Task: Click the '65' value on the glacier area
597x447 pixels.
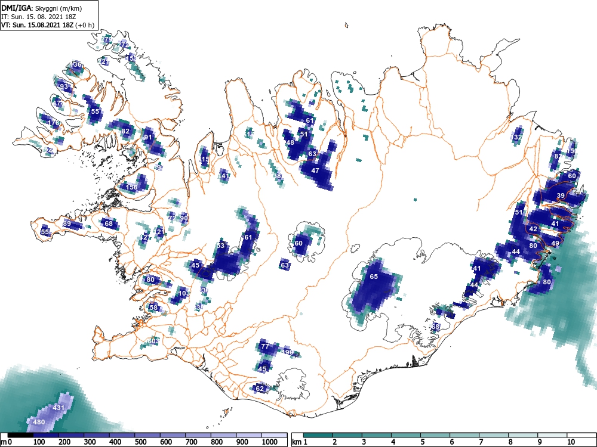Action: pyautogui.click(x=374, y=277)
